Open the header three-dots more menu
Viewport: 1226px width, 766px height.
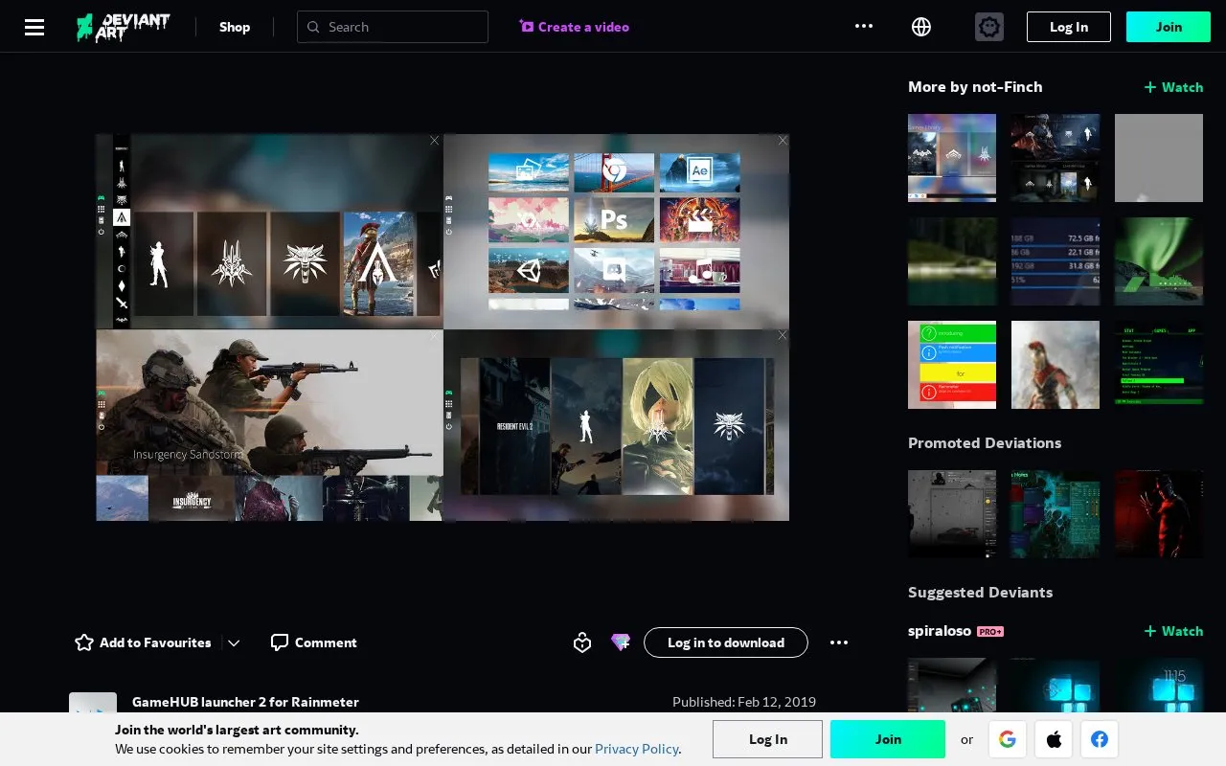864,27
